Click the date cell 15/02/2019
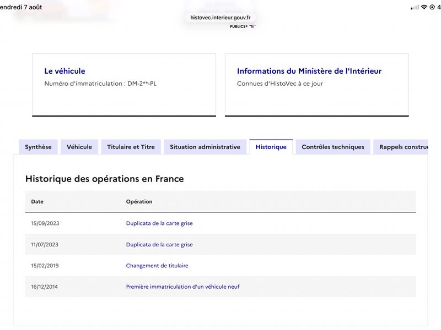This screenshot has height=330, width=441. tap(45, 266)
